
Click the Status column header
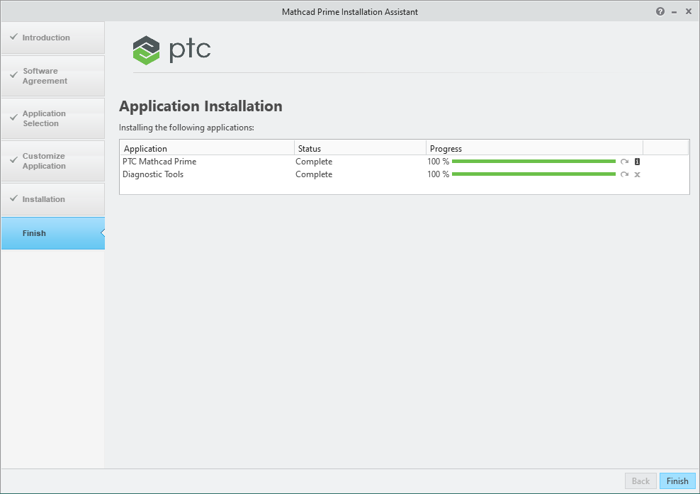(309, 148)
